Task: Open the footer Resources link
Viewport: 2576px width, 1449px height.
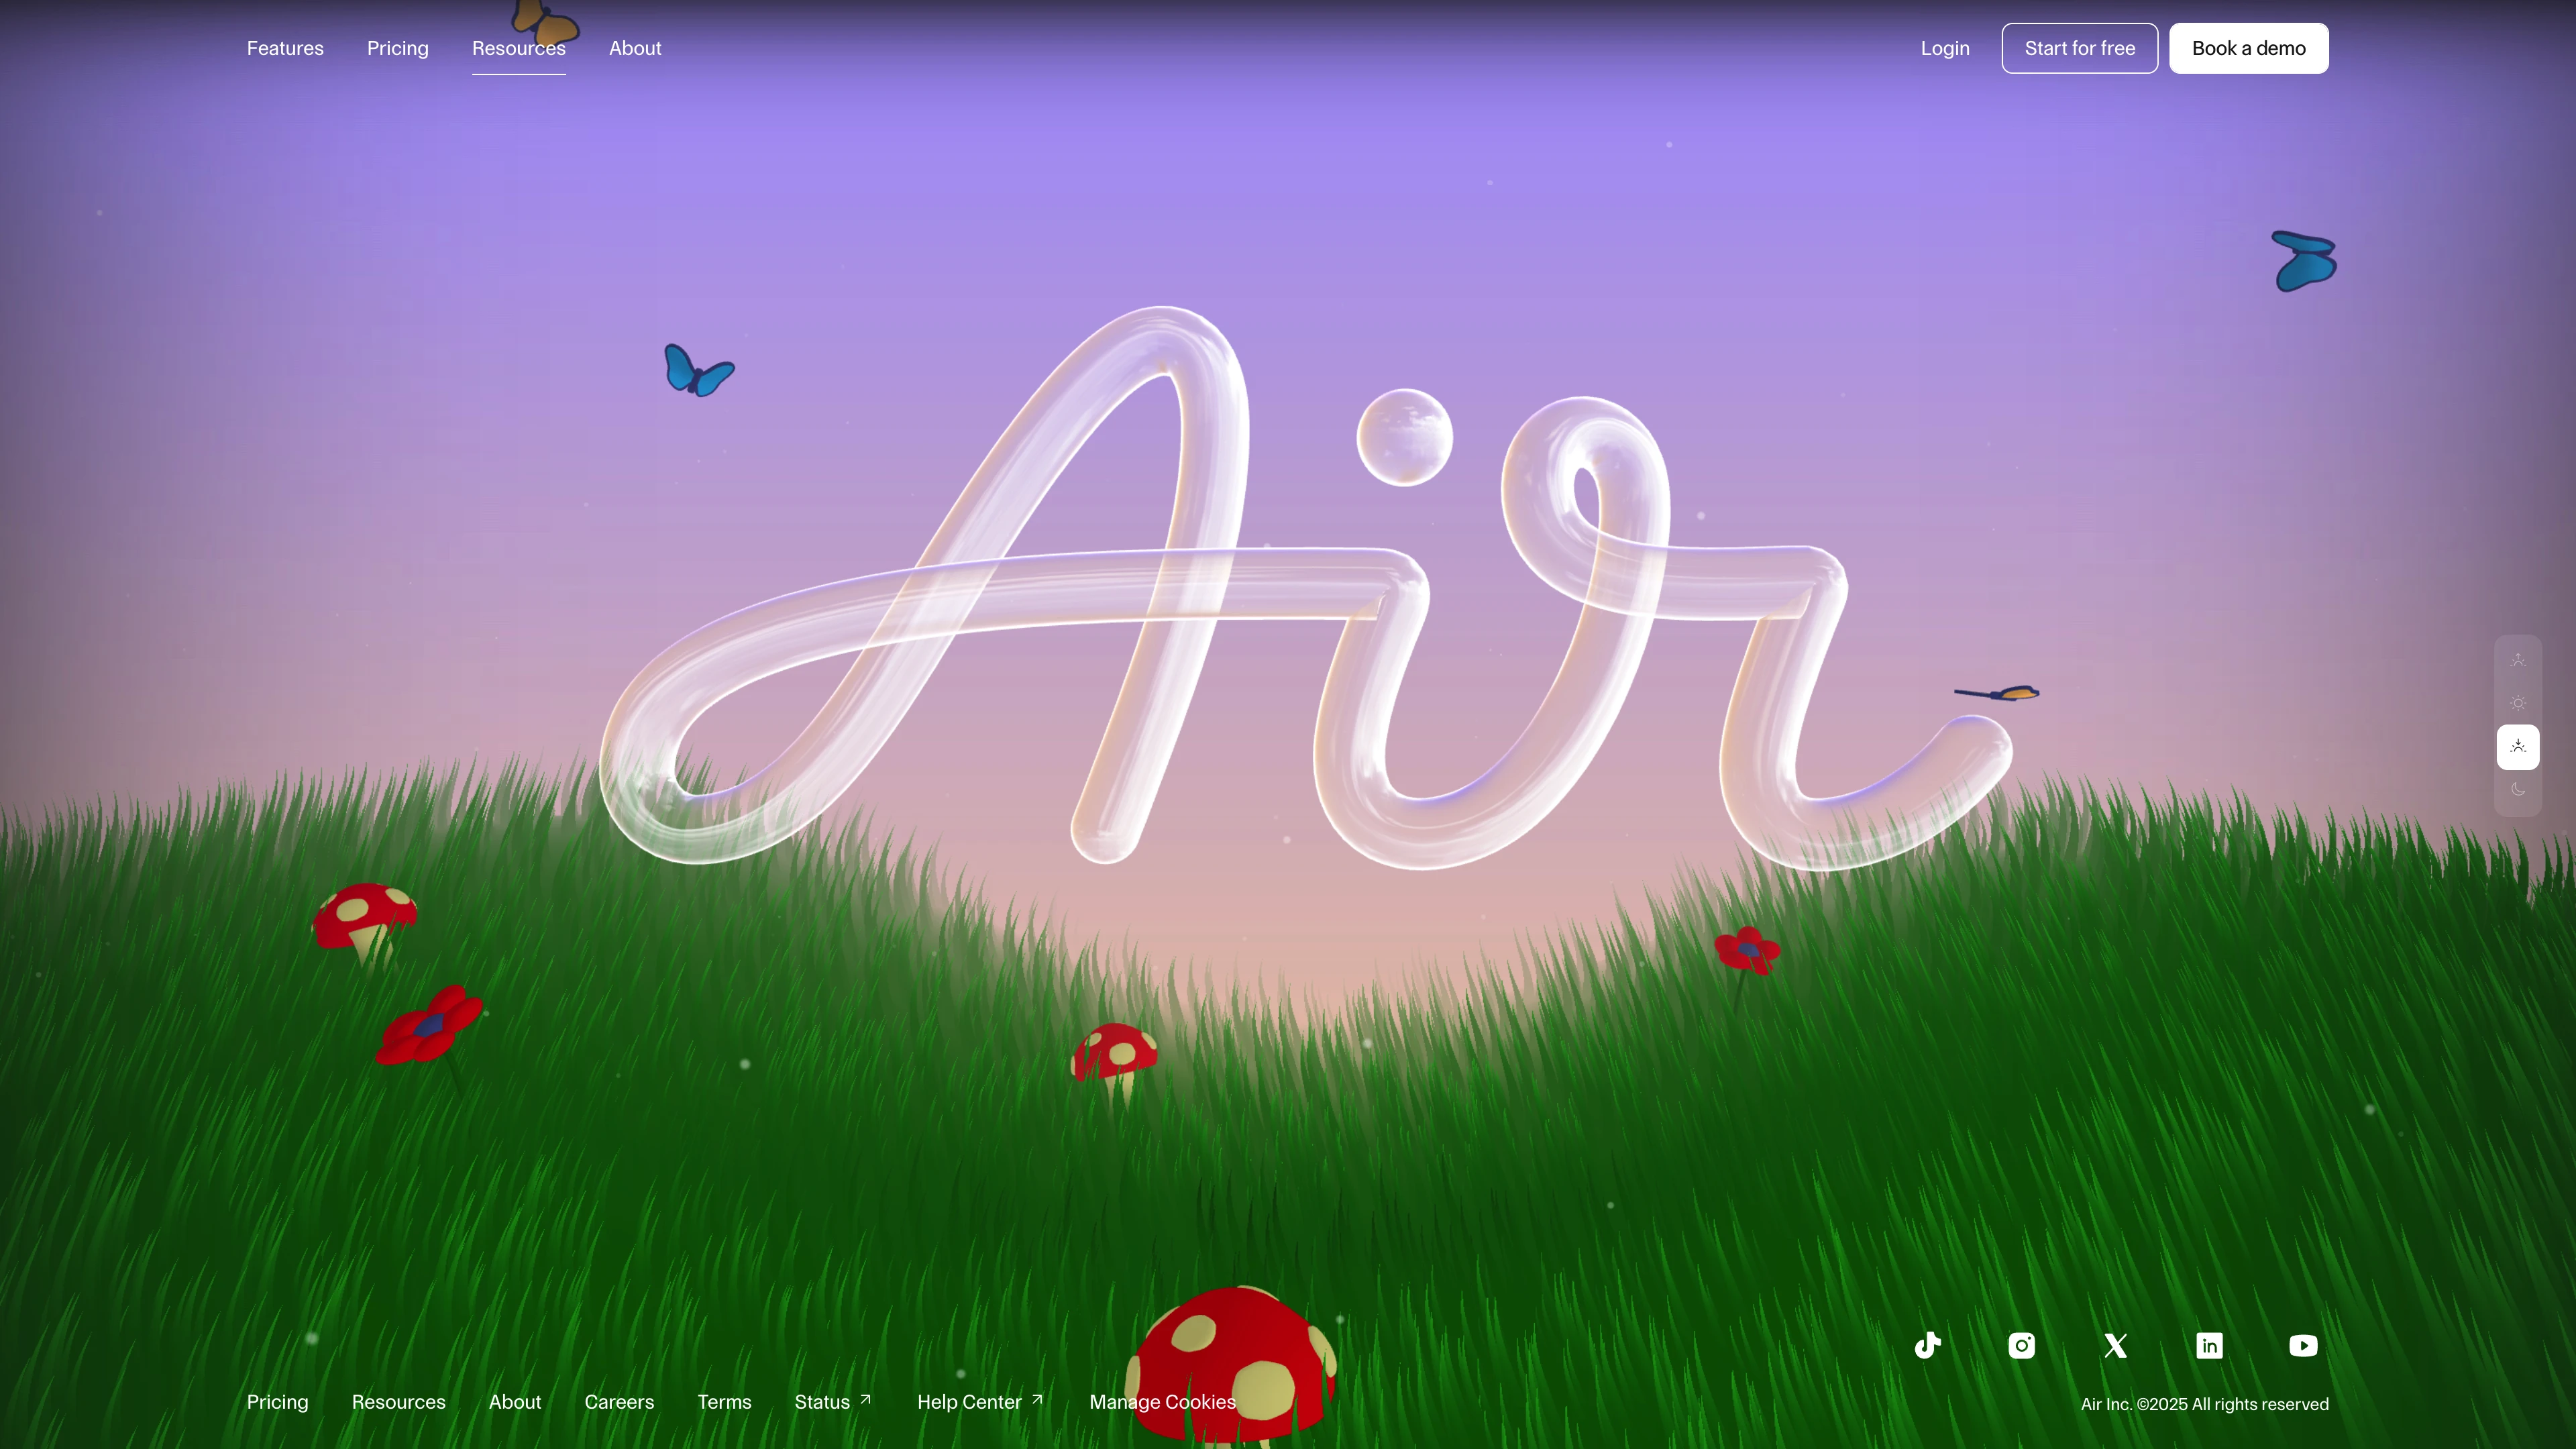Action: coord(398,1402)
